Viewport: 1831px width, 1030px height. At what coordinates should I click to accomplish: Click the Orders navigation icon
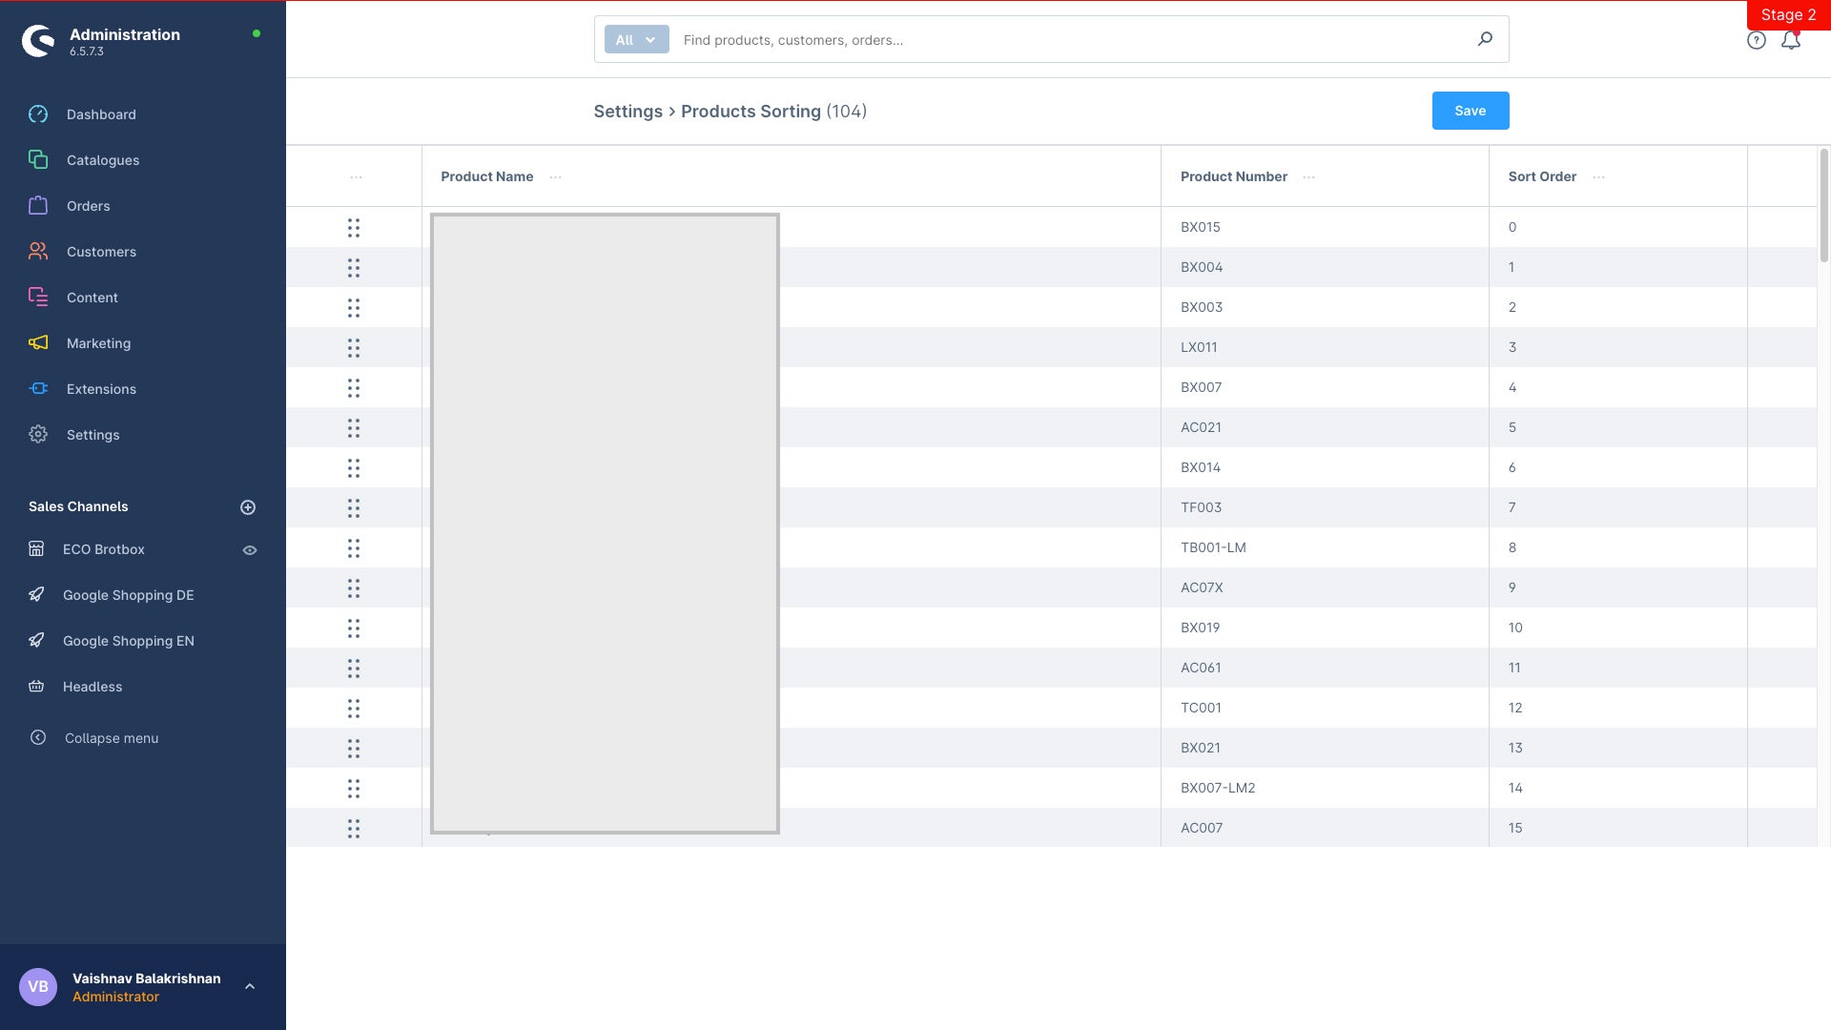pyautogui.click(x=36, y=205)
